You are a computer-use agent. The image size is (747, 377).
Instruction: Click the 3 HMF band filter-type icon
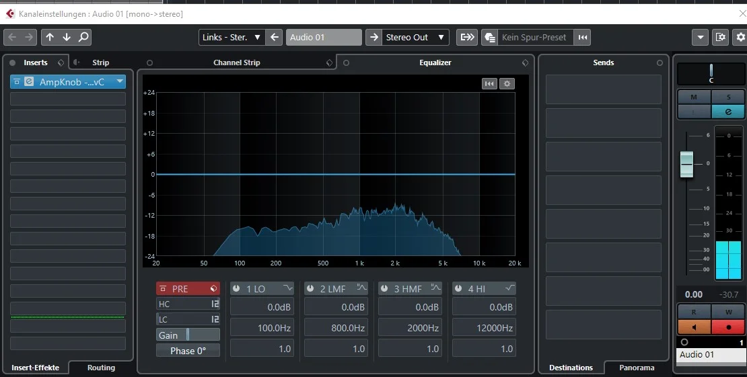(x=436, y=288)
